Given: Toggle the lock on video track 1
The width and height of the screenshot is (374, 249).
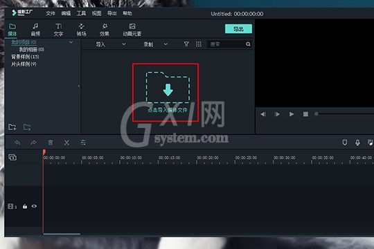Looking at the screenshot, I should 25,206.
